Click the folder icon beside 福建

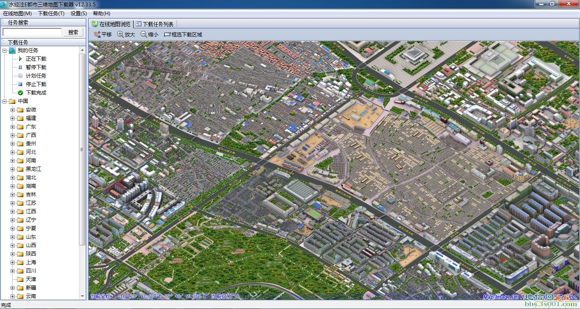(20, 118)
